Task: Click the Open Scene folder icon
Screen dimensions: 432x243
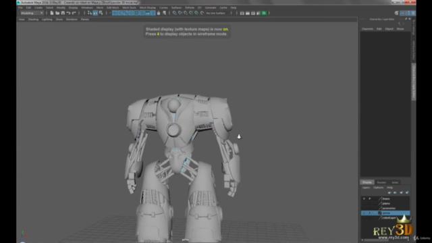Action: pyautogui.click(x=57, y=13)
